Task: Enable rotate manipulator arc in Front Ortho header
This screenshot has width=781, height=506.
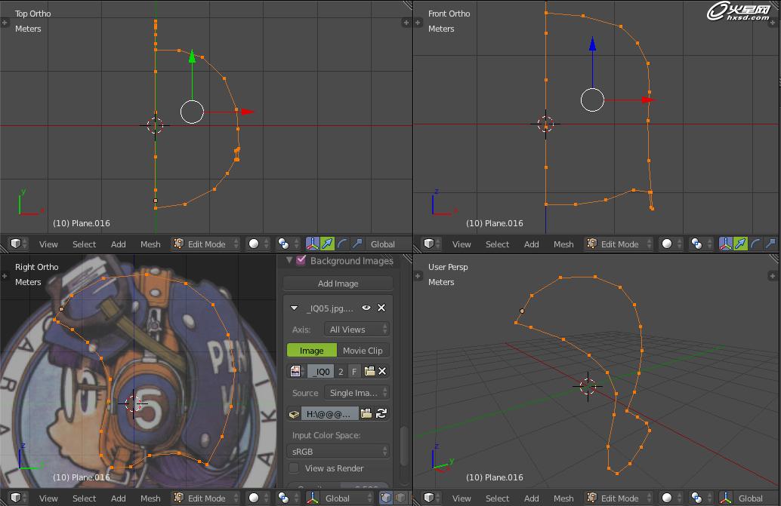Action: click(x=755, y=244)
